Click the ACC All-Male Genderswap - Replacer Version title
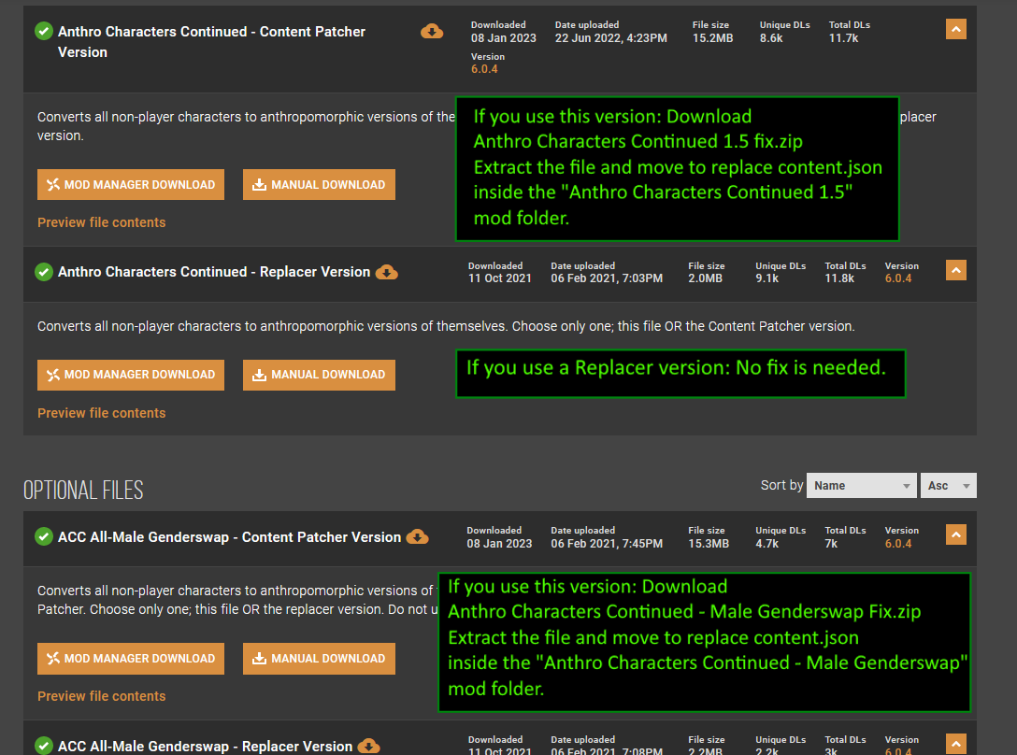Screen dimensions: 1017x755 pyautogui.click(x=205, y=747)
